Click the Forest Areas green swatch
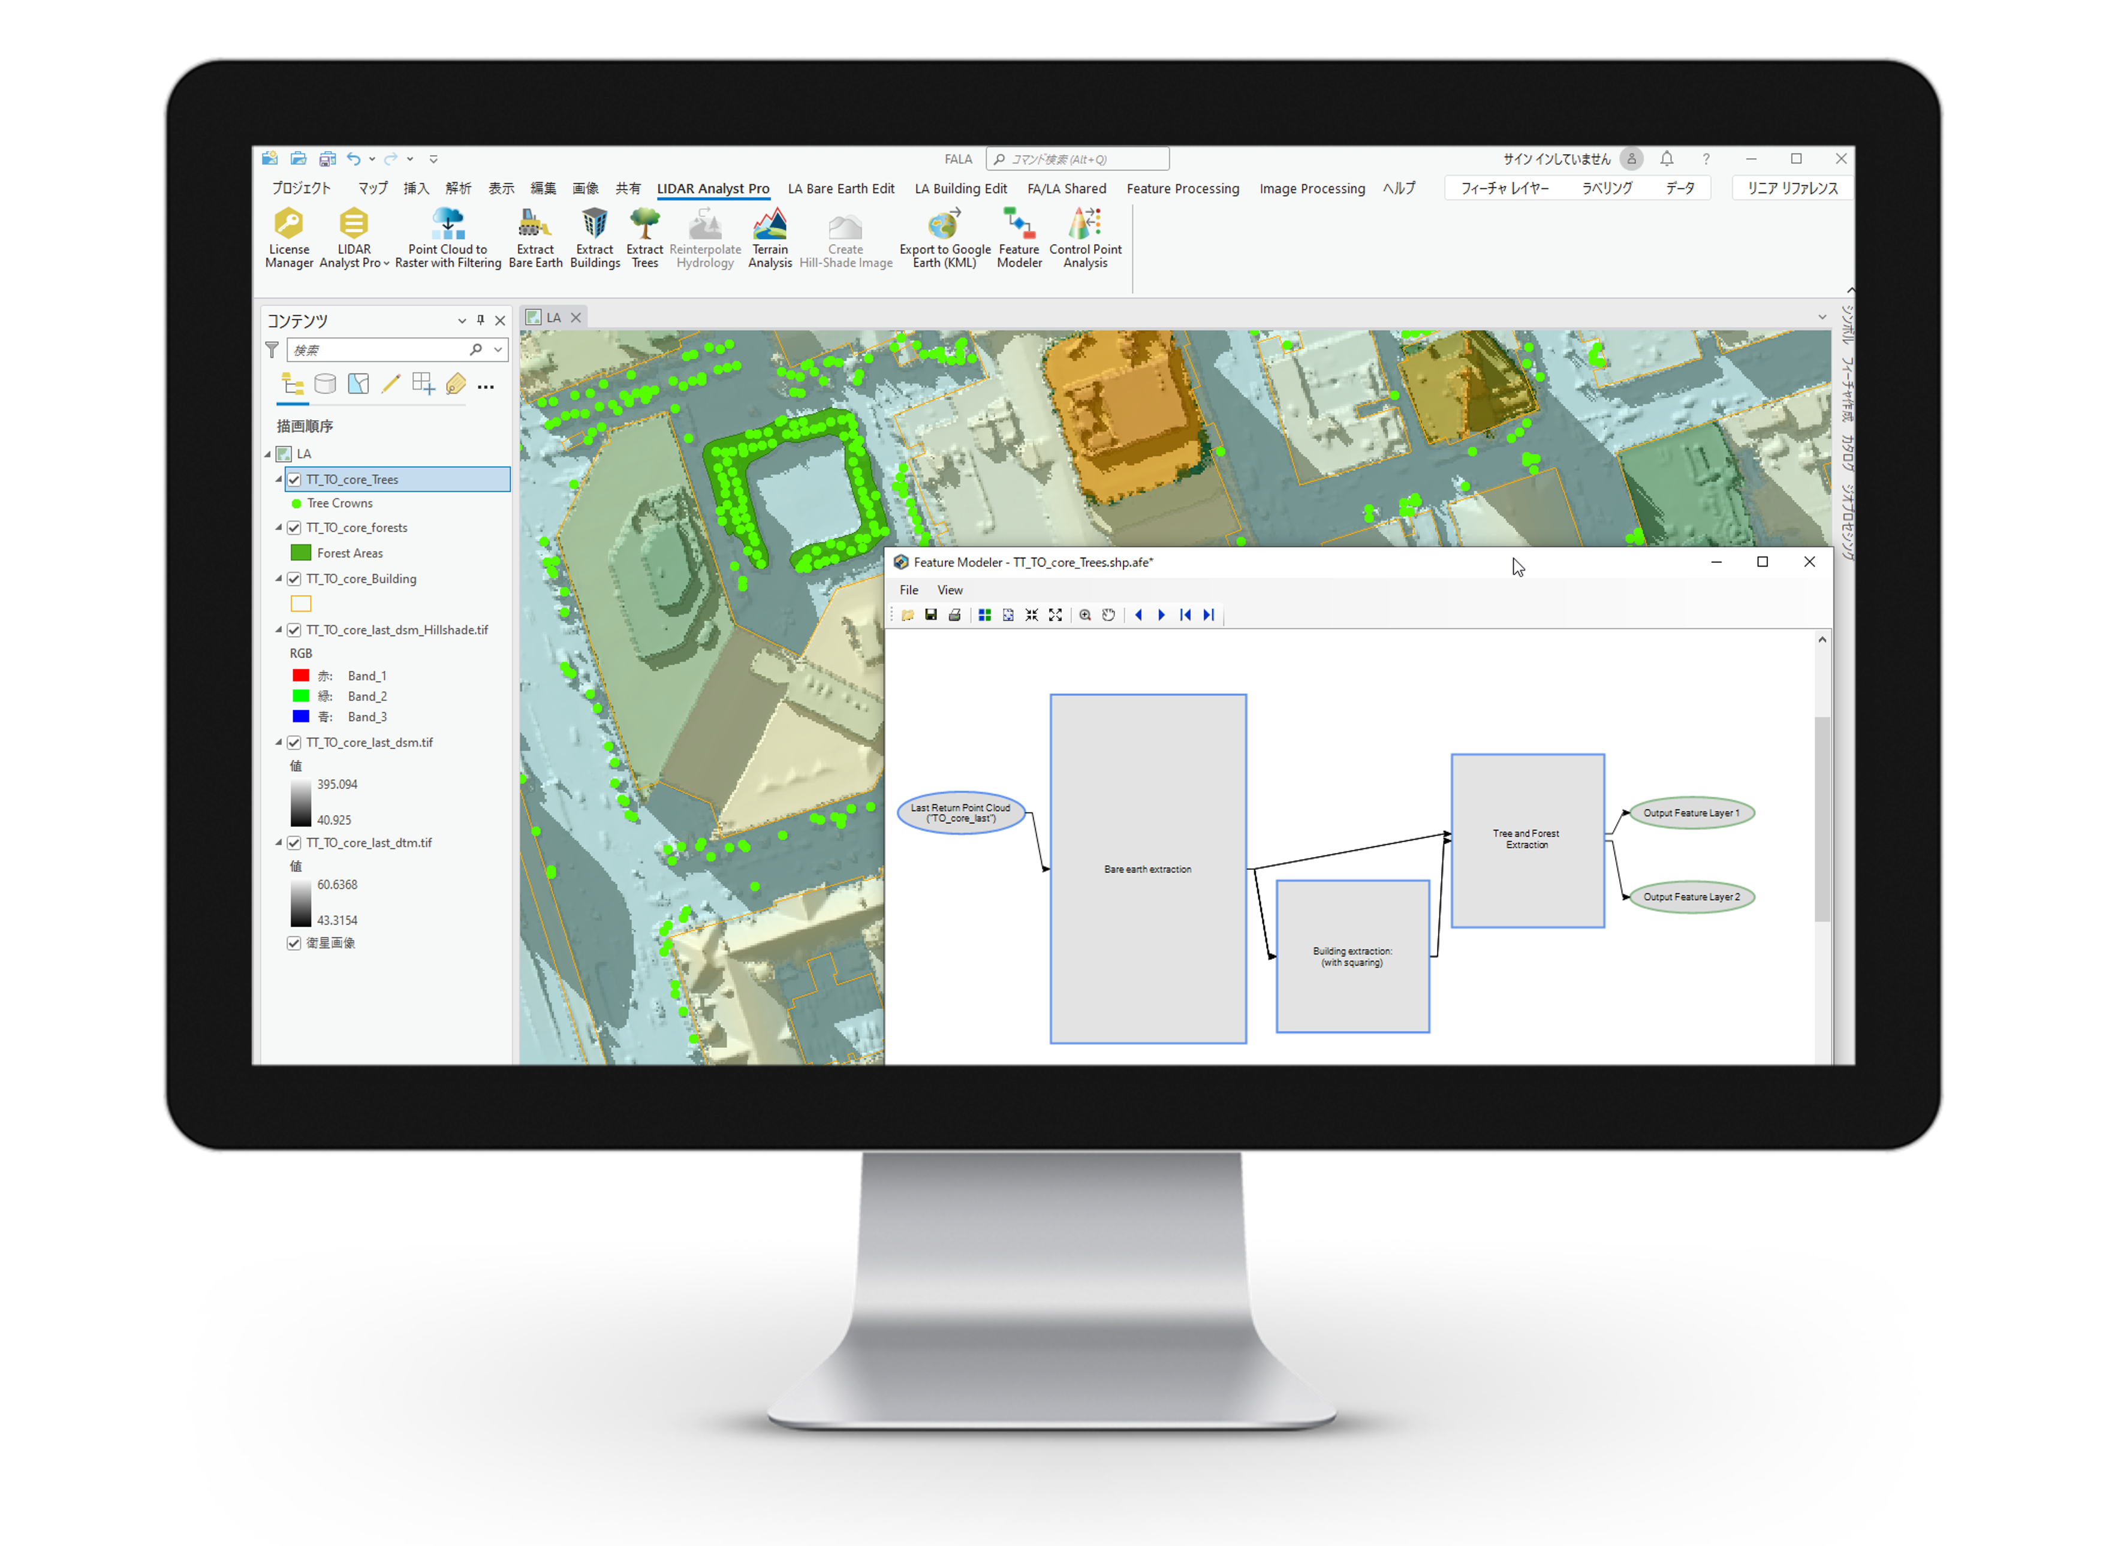This screenshot has width=2124, height=1546. coord(300,553)
